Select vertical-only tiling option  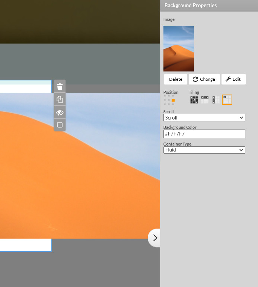pos(216,100)
